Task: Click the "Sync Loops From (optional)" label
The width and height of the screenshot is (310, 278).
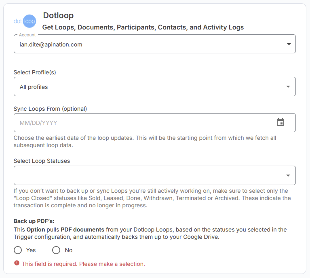Action: point(50,109)
